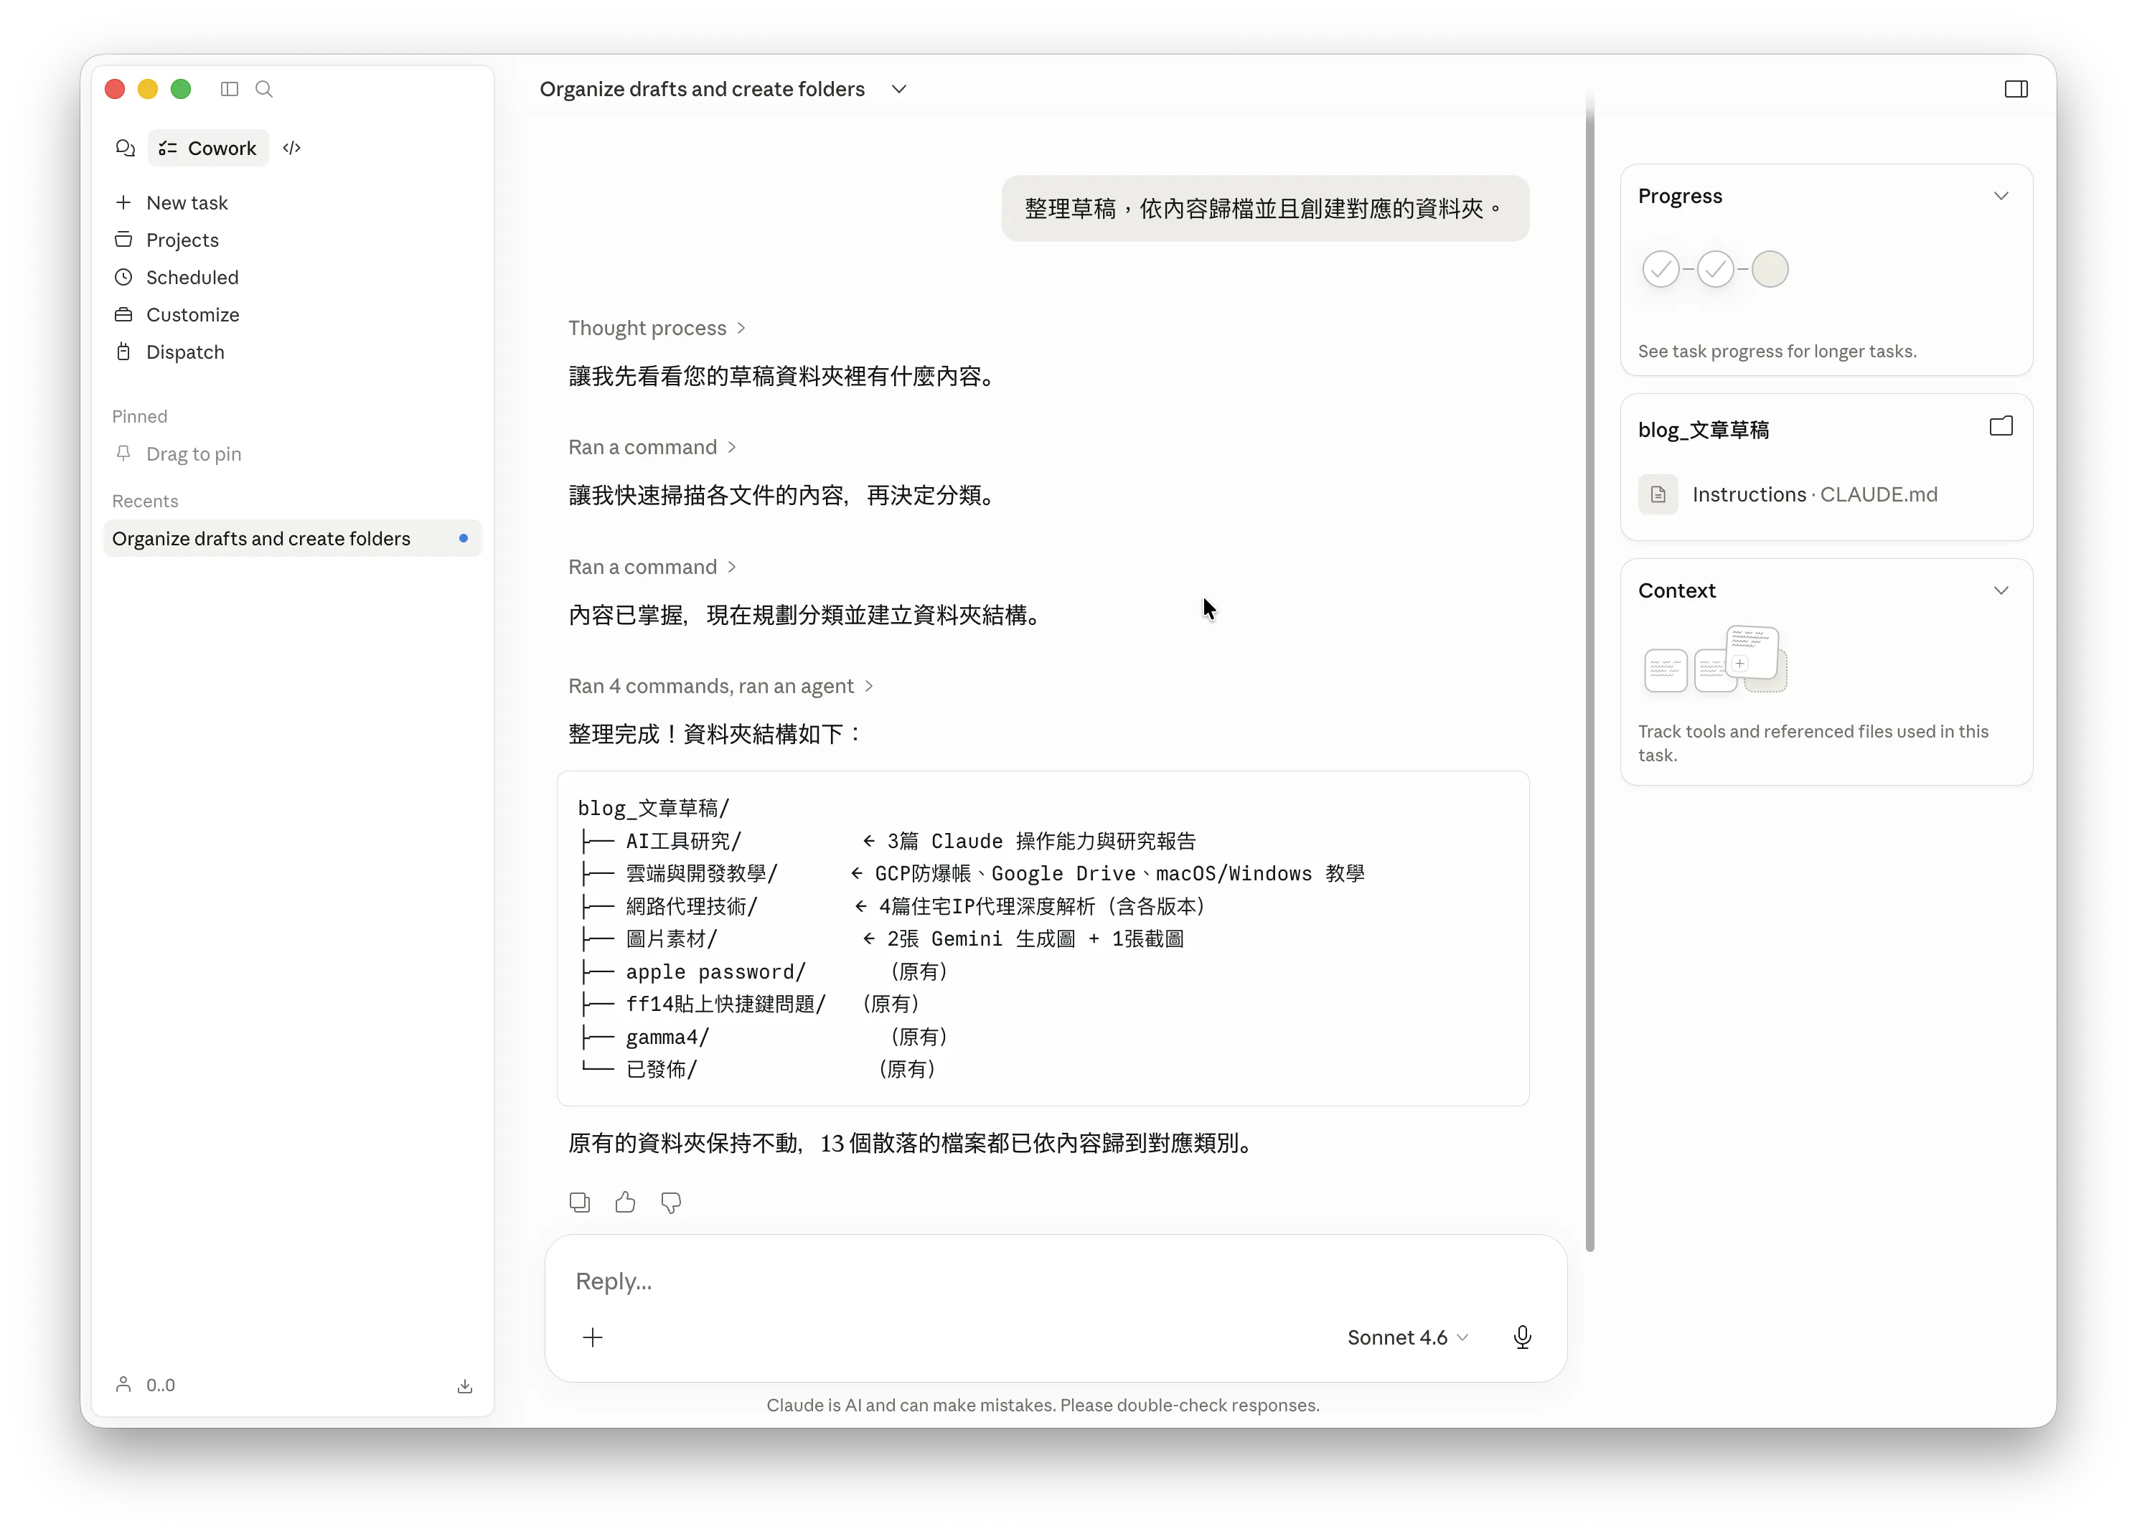Expand the first 'Ran a command' step
This screenshot has width=2137, height=1534.
pyautogui.click(x=652, y=446)
